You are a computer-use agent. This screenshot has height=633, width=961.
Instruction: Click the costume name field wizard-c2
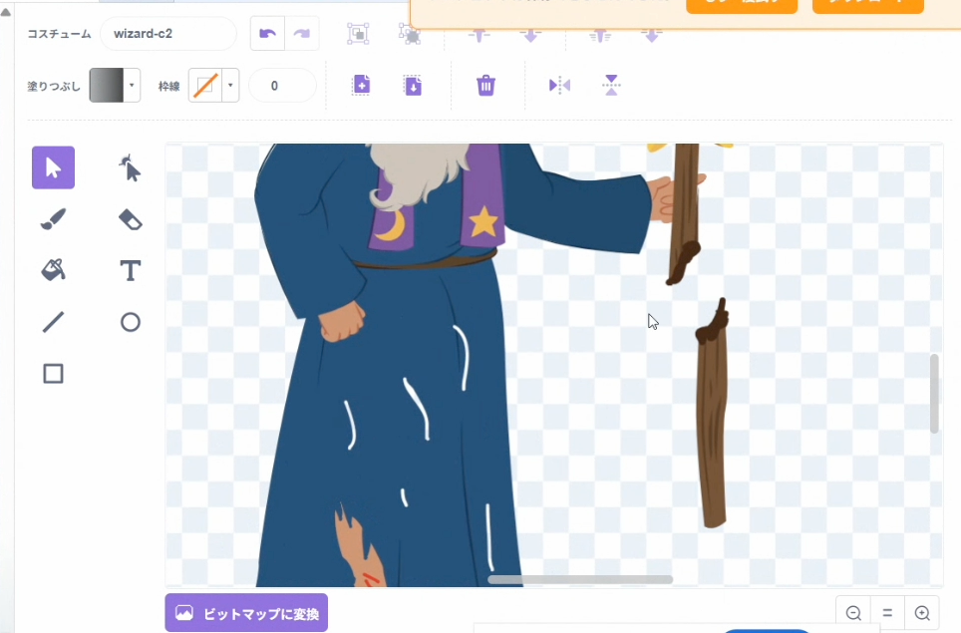point(167,34)
